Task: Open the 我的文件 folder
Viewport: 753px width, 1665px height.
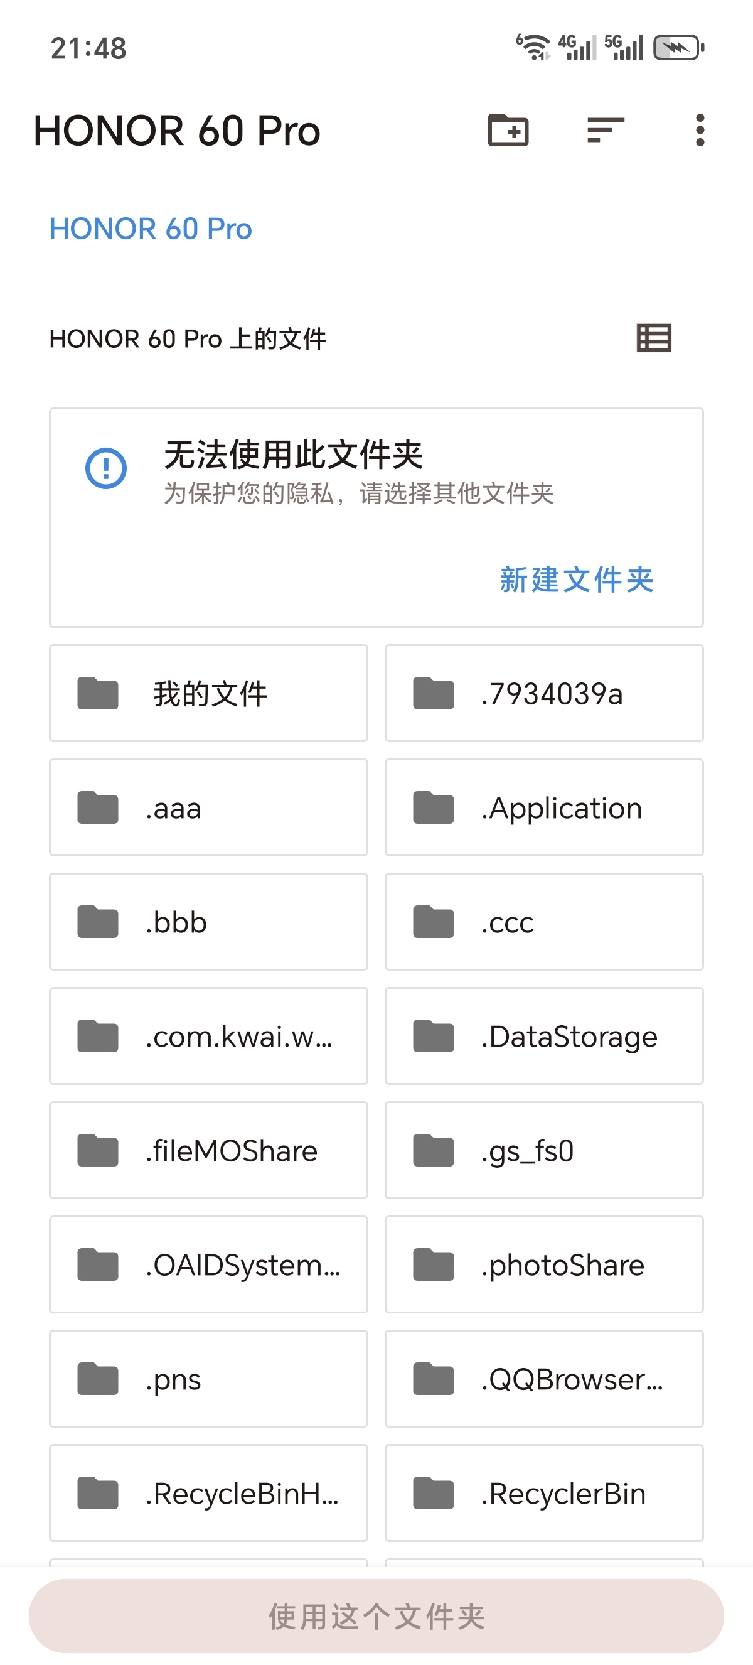Action: 208,693
